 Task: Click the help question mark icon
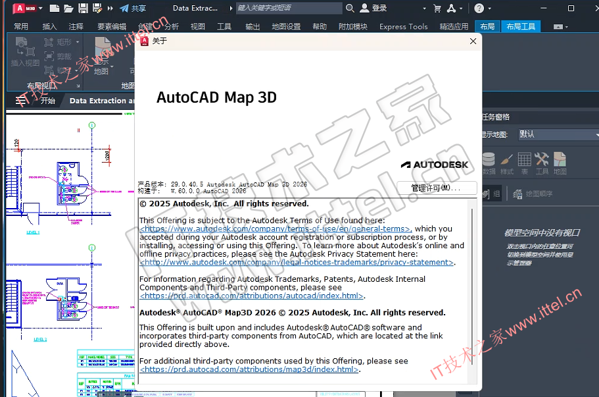tap(479, 8)
